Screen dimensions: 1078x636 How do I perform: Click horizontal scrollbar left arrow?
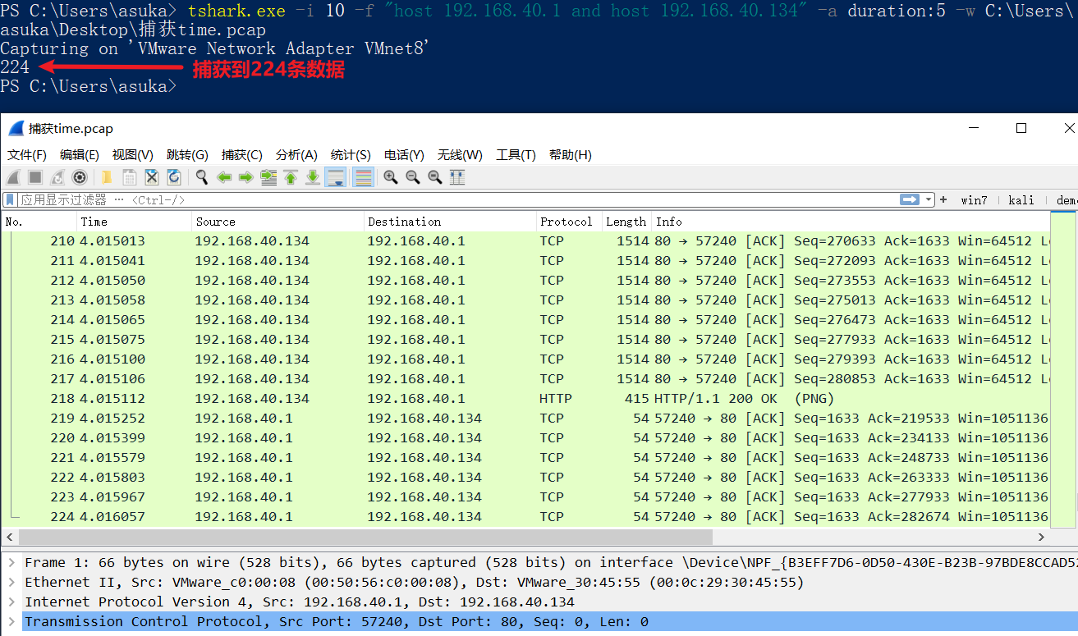pyautogui.click(x=10, y=537)
